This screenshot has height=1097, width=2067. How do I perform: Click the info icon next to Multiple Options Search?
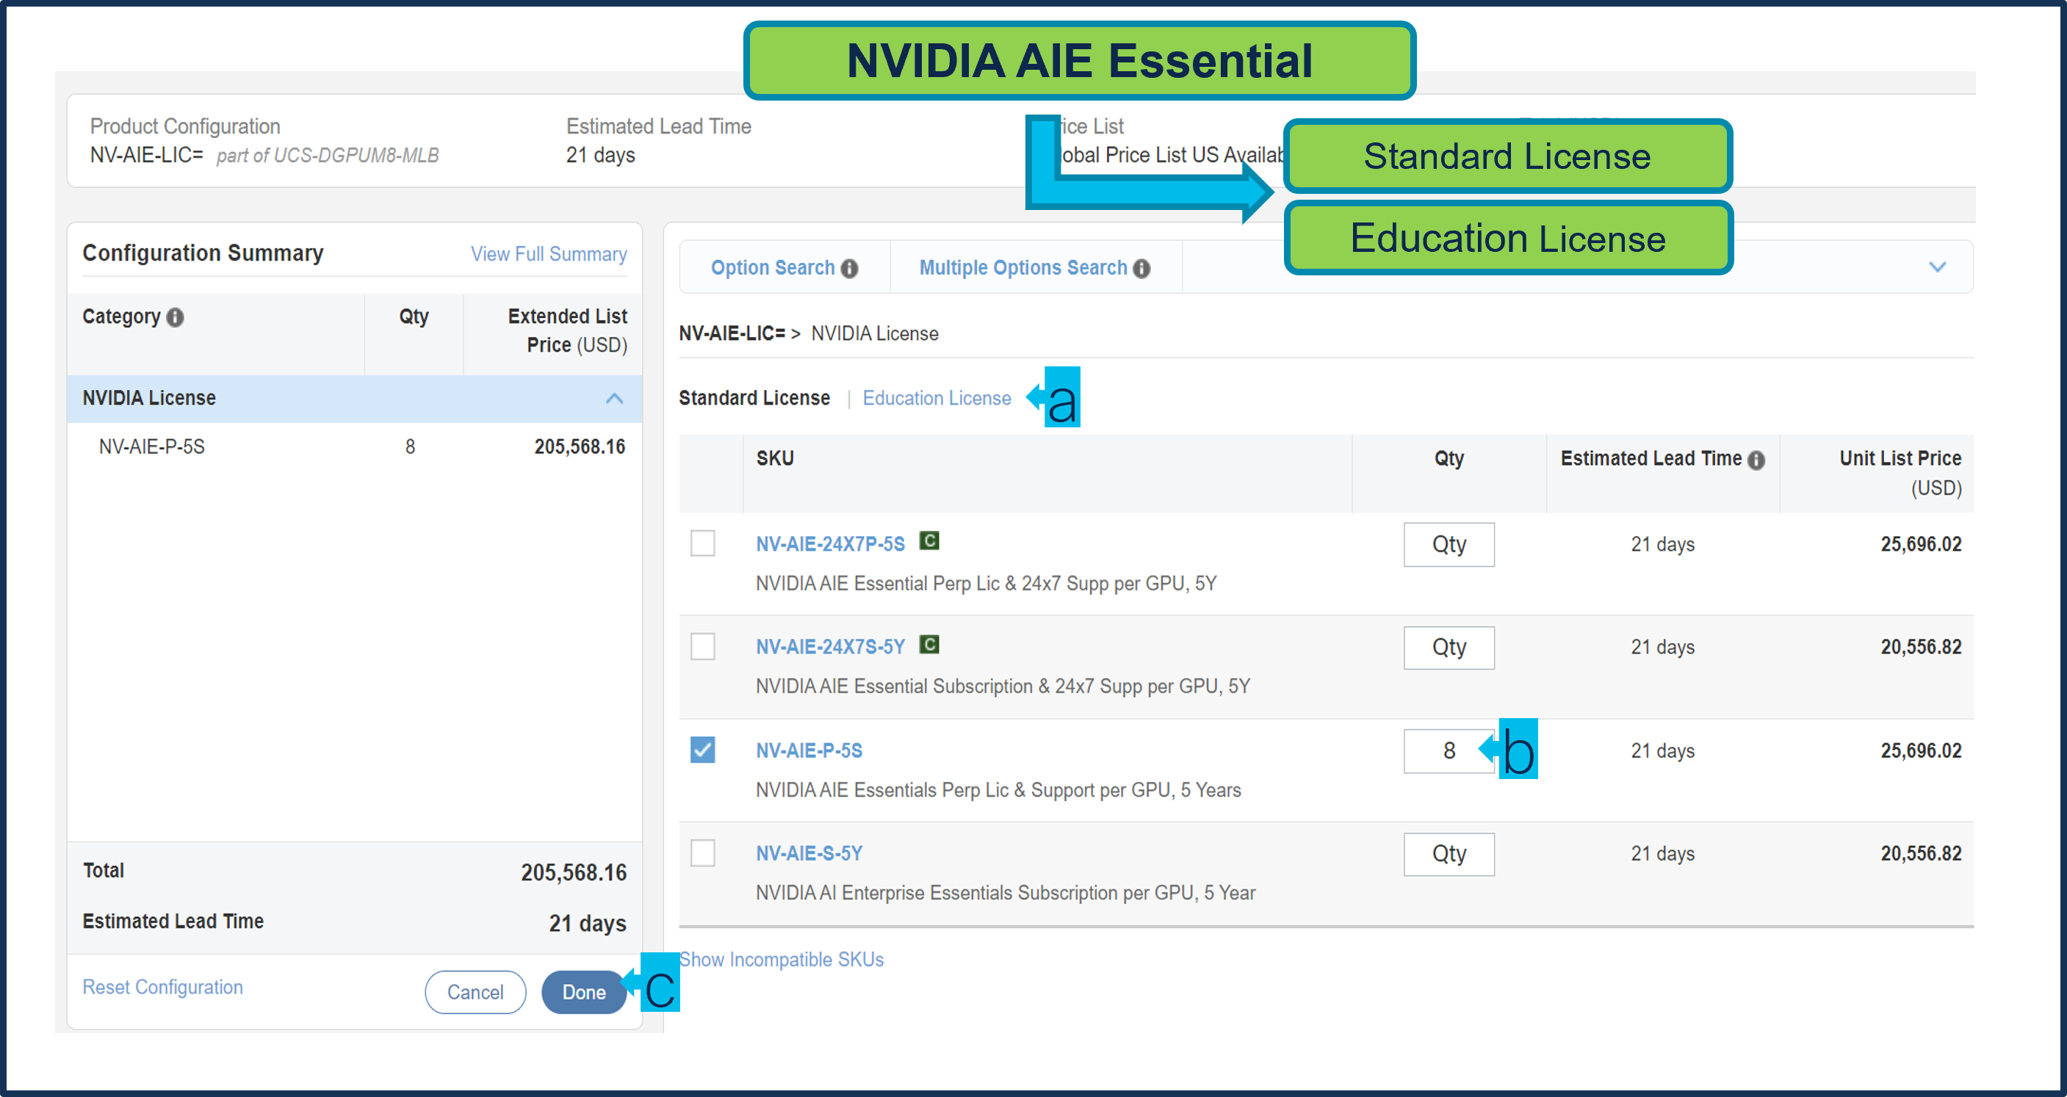click(1141, 269)
